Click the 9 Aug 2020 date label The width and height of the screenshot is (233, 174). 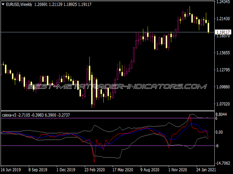[150, 170]
